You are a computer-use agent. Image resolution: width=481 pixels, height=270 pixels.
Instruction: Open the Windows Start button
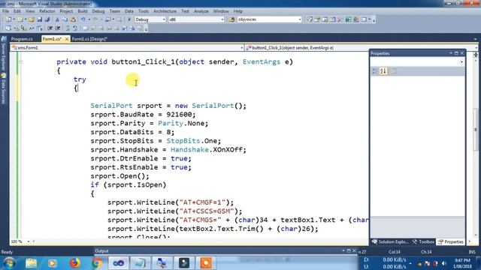click(x=9, y=263)
